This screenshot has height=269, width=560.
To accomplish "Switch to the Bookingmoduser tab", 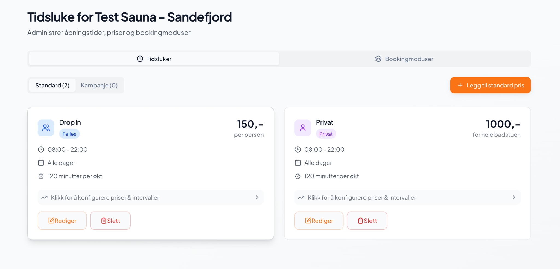I will (404, 59).
